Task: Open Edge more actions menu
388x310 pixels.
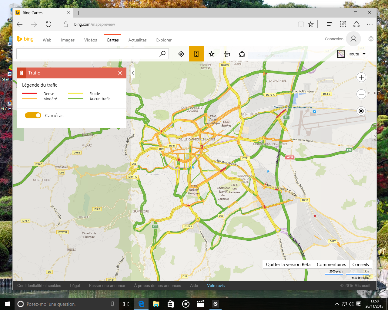Action: pos(370,24)
